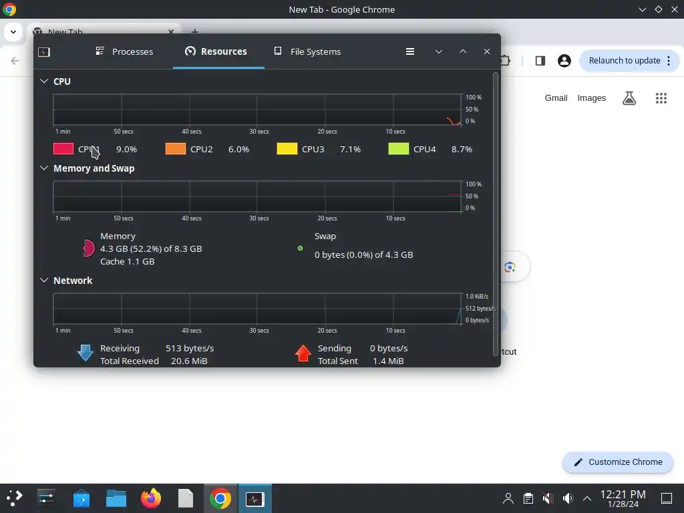Click the red Sending arrow icon

click(x=303, y=353)
